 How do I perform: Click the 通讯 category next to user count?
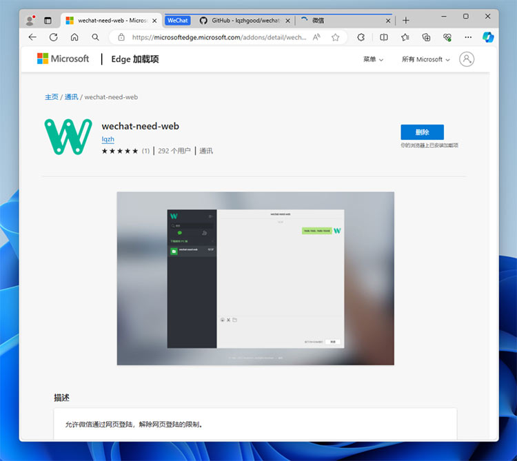coord(206,151)
